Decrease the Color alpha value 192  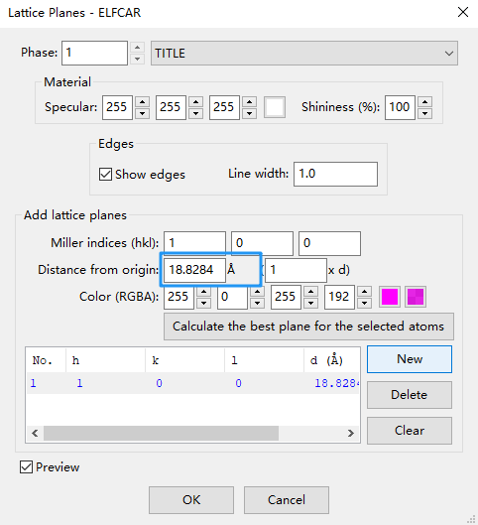pos(364,303)
